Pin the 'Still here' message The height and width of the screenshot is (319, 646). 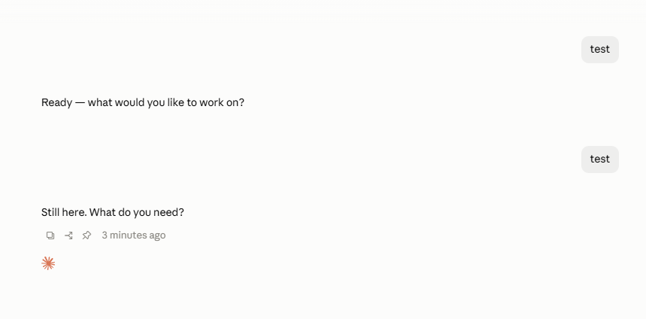(86, 235)
